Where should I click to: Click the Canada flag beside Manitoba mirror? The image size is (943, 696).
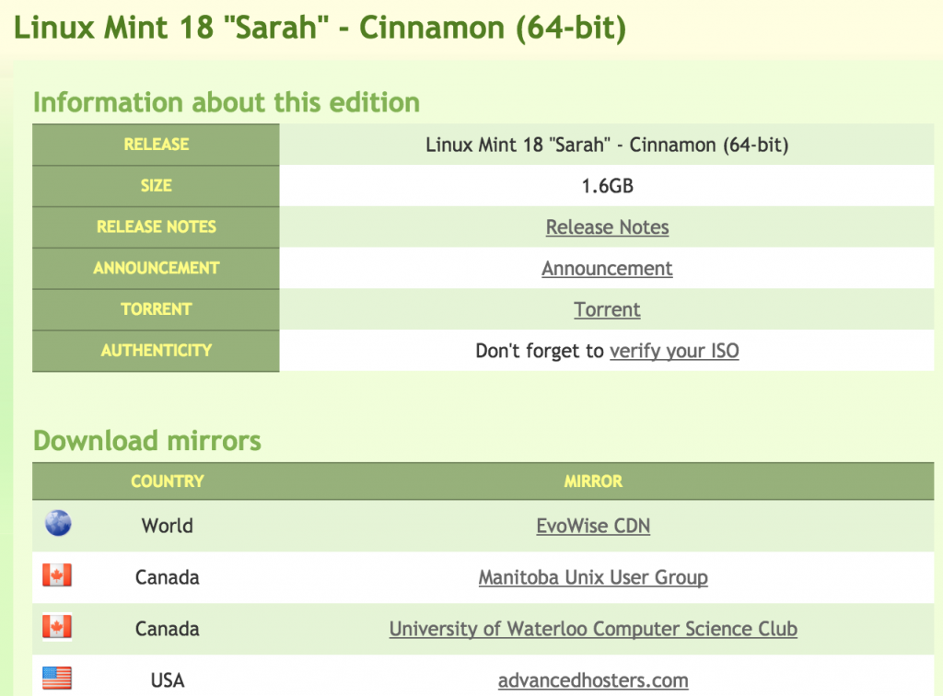(x=57, y=575)
